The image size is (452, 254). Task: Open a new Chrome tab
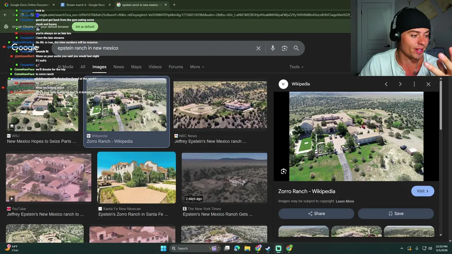pos(174,5)
